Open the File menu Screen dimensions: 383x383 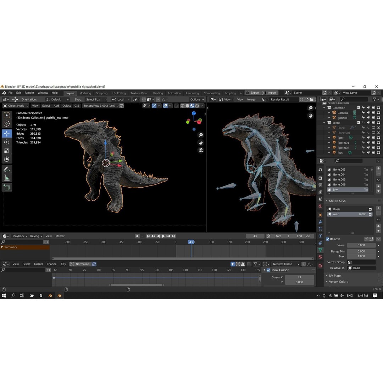10,93
